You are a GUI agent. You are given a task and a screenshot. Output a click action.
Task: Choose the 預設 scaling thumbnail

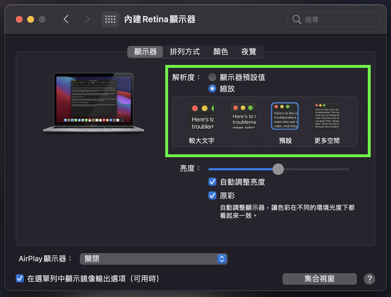coord(285,116)
